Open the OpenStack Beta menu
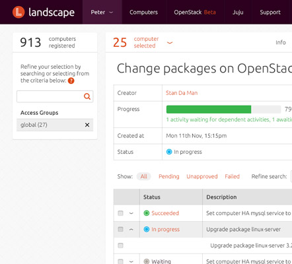This screenshot has height=264, width=292. point(195,13)
